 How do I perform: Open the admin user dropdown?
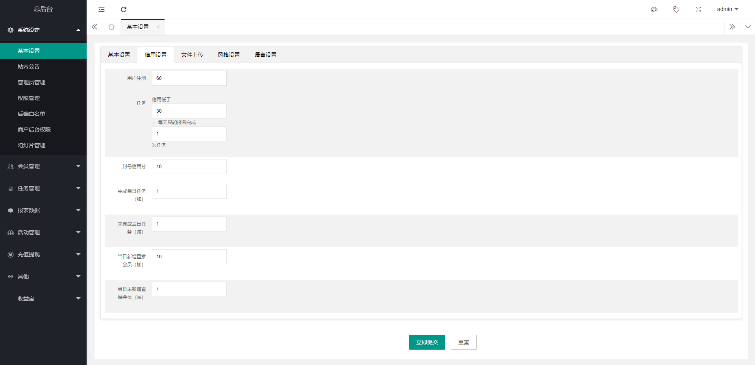point(727,9)
